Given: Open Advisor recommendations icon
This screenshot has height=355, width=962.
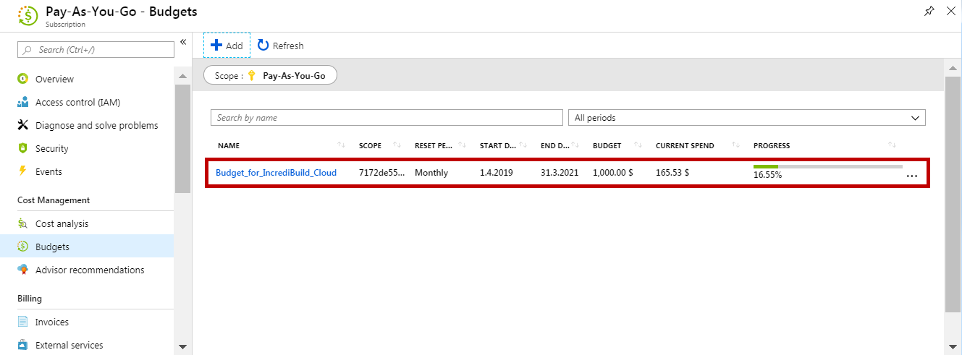Looking at the screenshot, I should (x=22, y=270).
